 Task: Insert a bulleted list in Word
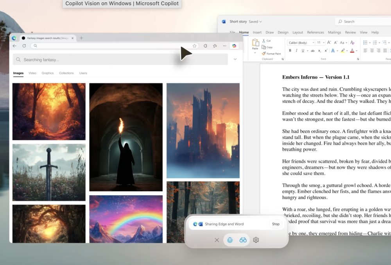click(x=365, y=42)
